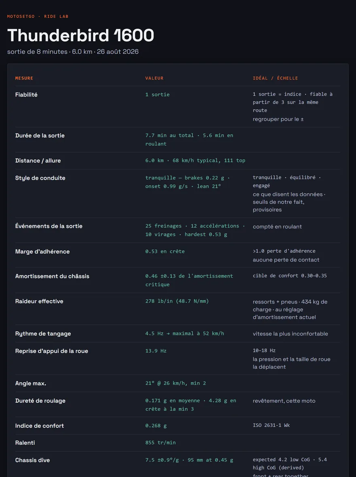Click the '6.0 km · 68 km/h typical' value
Screen dimensions: 356x477
(195, 160)
